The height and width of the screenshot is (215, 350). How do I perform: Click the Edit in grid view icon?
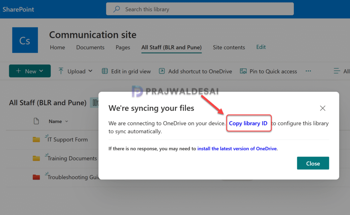(x=105, y=71)
